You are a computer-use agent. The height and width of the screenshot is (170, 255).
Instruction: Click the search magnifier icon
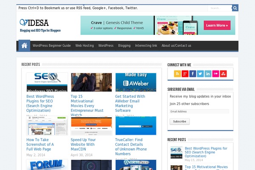click(235, 8)
